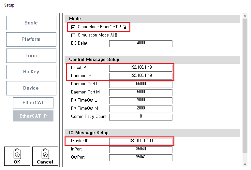The height and width of the screenshot is (170, 251).
Task: Click the RX TimeOut M field
Action: pos(141,109)
